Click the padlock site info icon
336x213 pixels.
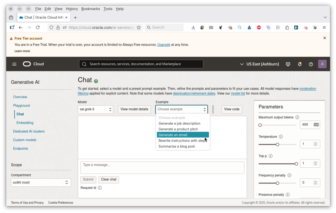point(58,28)
